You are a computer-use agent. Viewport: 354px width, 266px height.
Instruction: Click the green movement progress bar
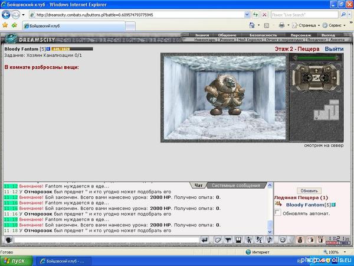click(x=316, y=58)
